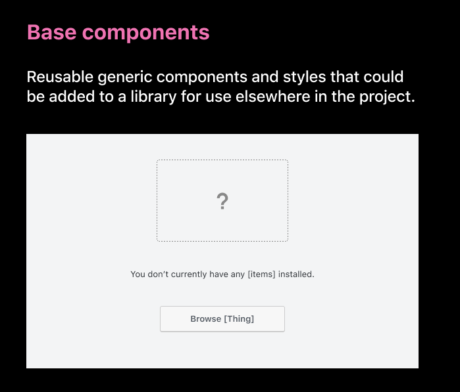Click the [items] placeholder word in message
Image resolution: width=460 pixels, height=392 pixels.
(x=261, y=274)
